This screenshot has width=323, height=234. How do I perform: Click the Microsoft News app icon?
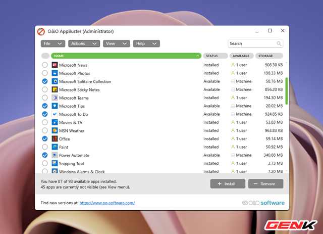(55, 65)
